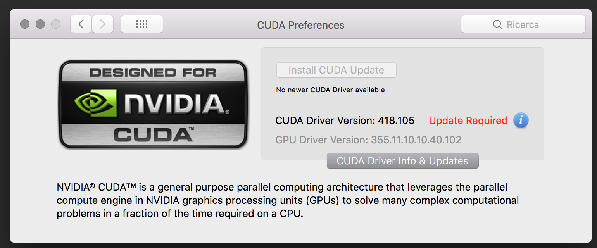Click the disabled zoom window button

pyautogui.click(x=56, y=24)
